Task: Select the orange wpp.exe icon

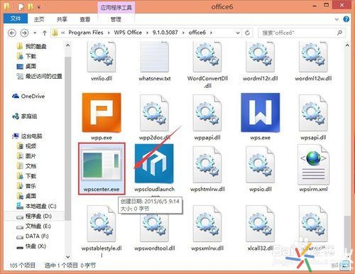Action: point(102,112)
